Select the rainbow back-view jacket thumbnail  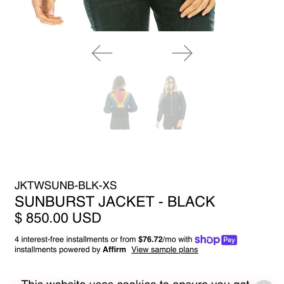point(120,102)
